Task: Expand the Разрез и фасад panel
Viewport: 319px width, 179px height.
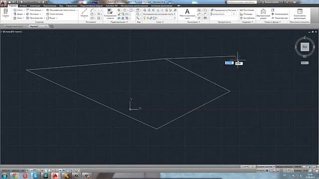Action: point(273,22)
